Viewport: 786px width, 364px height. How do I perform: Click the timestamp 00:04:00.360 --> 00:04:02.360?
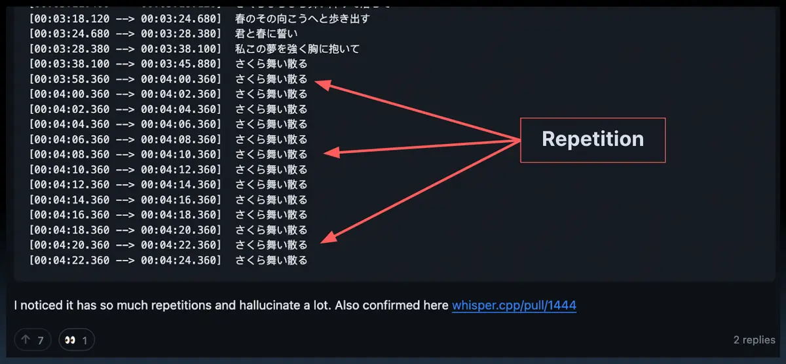(x=125, y=94)
